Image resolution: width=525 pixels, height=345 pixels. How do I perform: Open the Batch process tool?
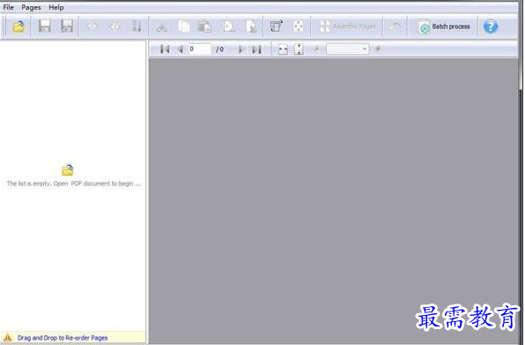pyautogui.click(x=444, y=26)
